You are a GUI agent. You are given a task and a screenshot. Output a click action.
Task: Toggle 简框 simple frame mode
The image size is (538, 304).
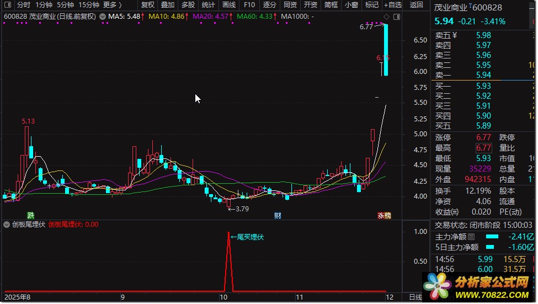click(331, 5)
